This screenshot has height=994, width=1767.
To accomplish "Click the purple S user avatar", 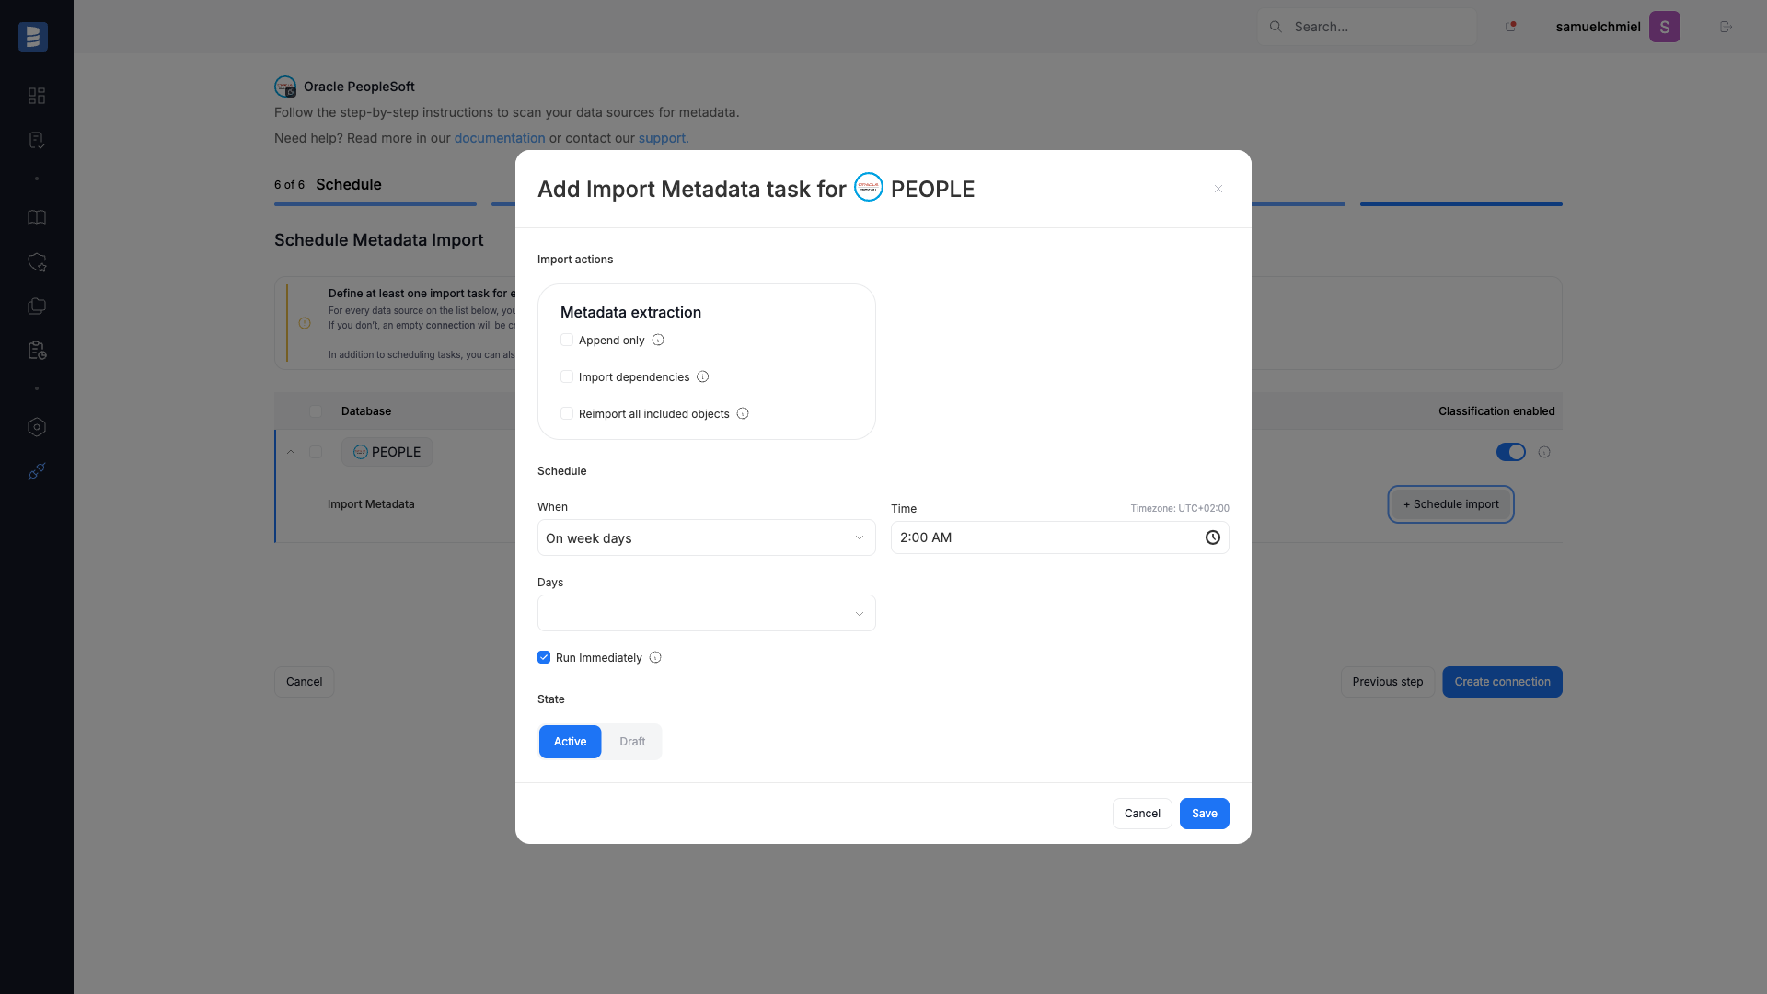I will (1664, 27).
